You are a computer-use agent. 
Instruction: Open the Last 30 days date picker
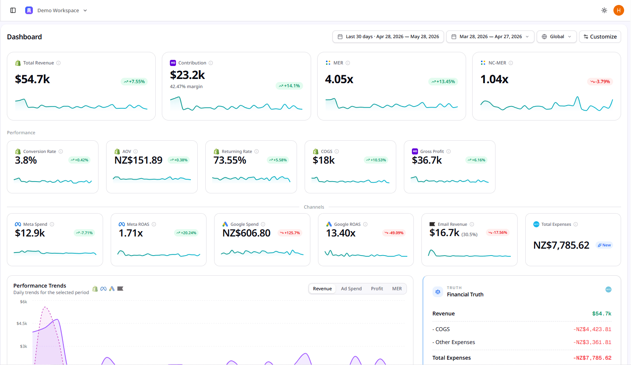pos(388,37)
